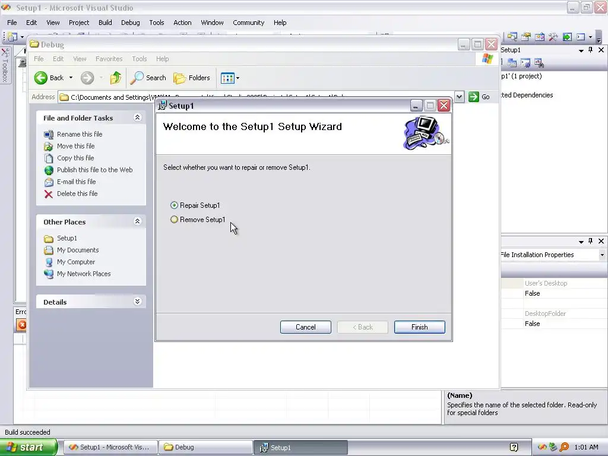Click Cancel in the Setup1 wizard
The image size is (608, 456).
(x=306, y=327)
